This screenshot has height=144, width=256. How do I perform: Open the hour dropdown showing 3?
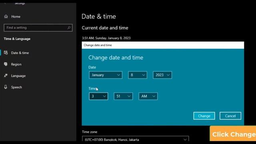pos(98,96)
